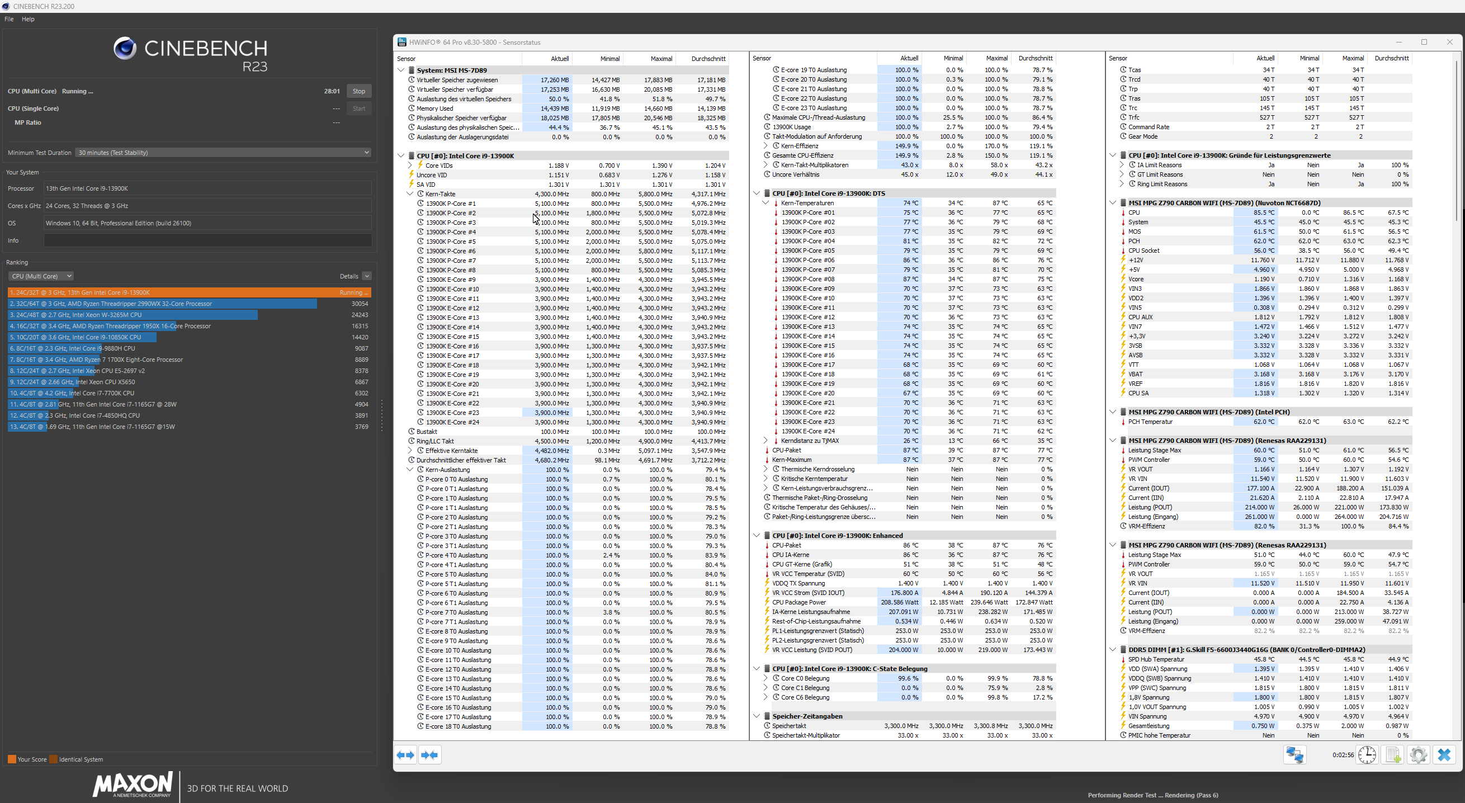The height and width of the screenshot is (803, 1465).
Task: Collapse sensor columns using the inward arrows icon
Action: (430, 755)
